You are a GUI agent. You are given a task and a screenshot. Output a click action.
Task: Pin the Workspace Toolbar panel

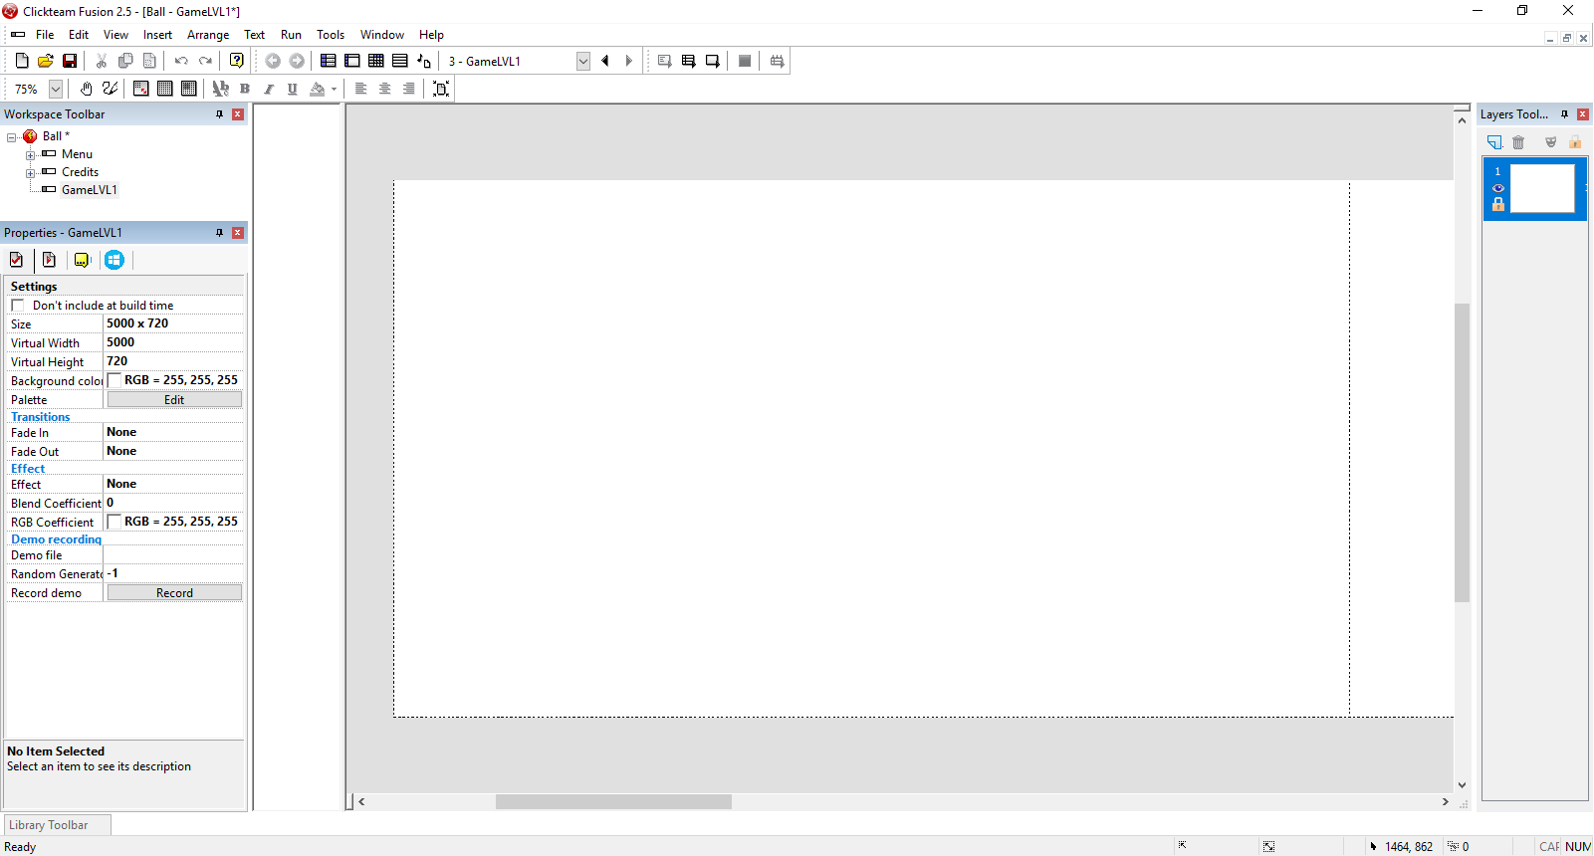tap(219, 114)
